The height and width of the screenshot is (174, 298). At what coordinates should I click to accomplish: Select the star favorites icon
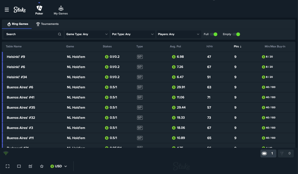coord(42,166)
